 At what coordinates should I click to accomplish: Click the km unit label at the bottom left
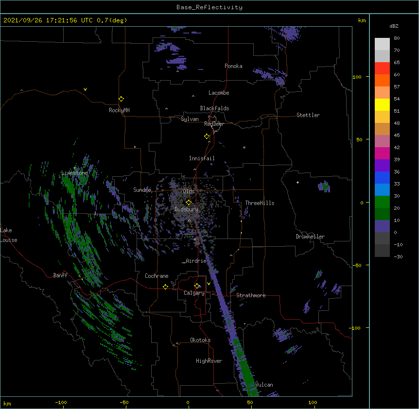click(x=7, y=403)
